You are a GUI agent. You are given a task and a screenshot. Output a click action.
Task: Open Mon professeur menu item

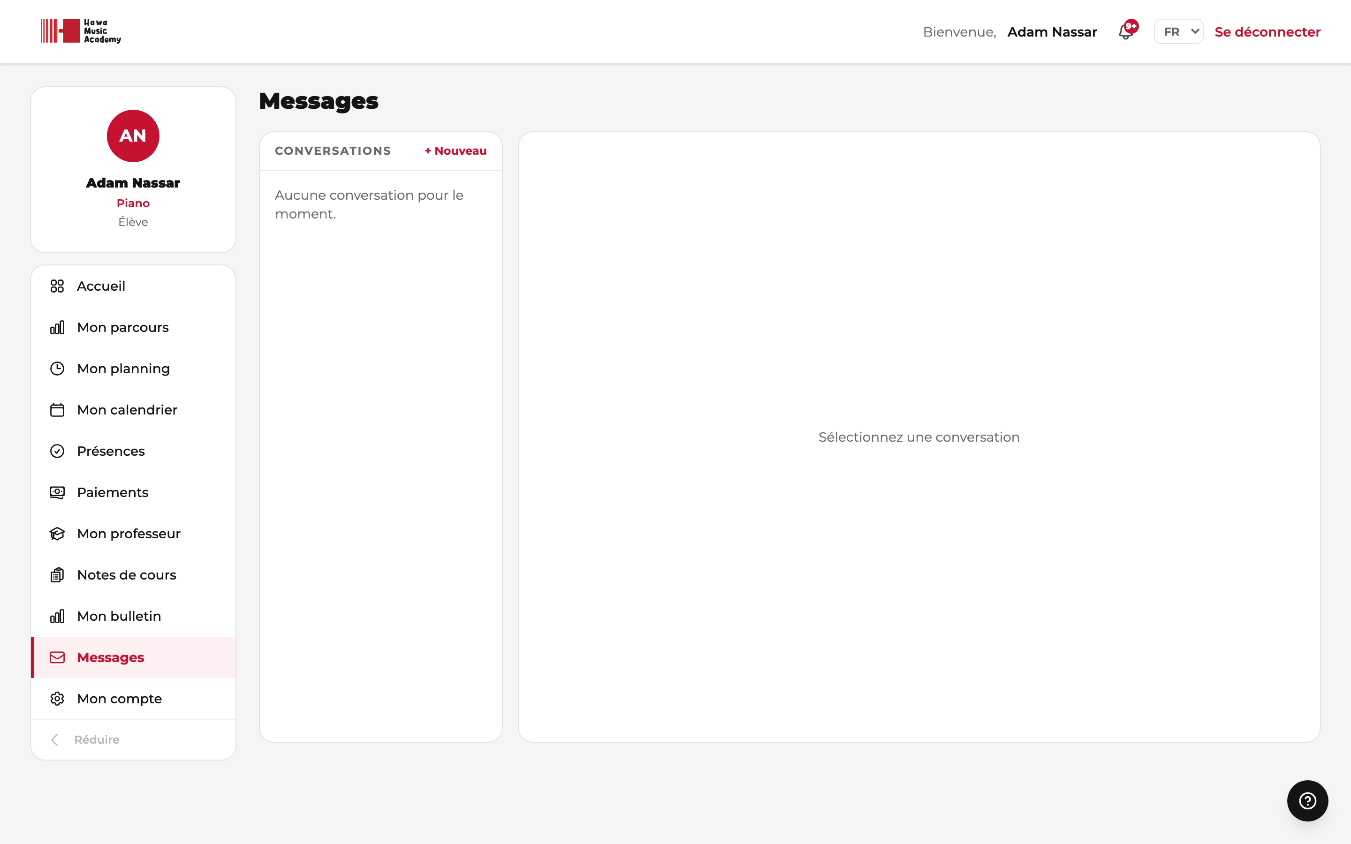[x=133, y=534]
